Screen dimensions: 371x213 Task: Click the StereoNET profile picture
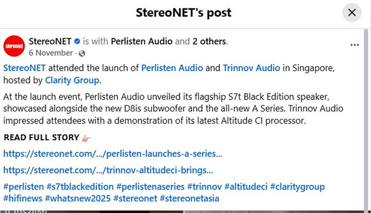14,46
